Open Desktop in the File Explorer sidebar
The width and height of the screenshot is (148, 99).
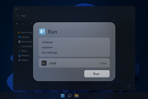24,37
